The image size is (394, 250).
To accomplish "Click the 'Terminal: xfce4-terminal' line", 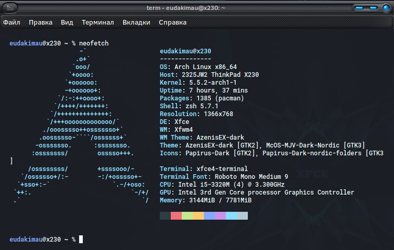I will click(204, 169).
